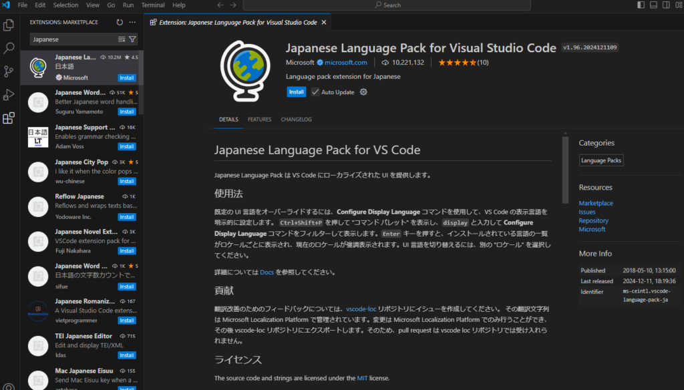Switch to the FEATURES tab
This screenshot has width=684, height=390.
tap(259, 120)
